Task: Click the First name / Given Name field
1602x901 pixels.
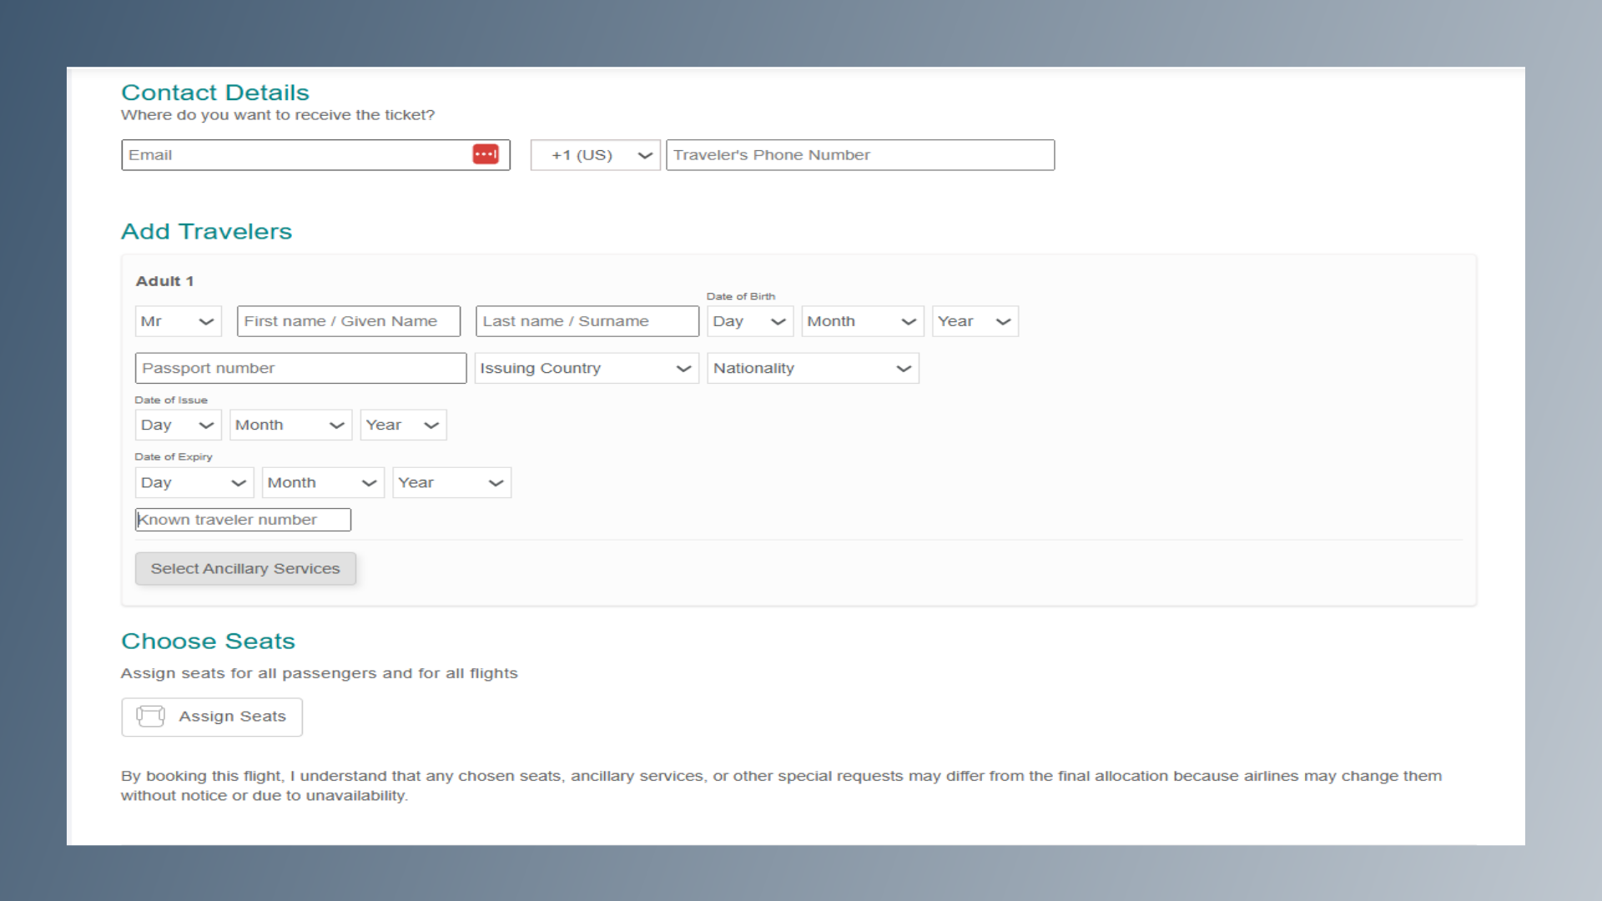Action: (348, 321)
